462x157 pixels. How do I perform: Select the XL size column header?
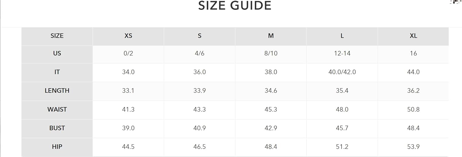point(413,36)
